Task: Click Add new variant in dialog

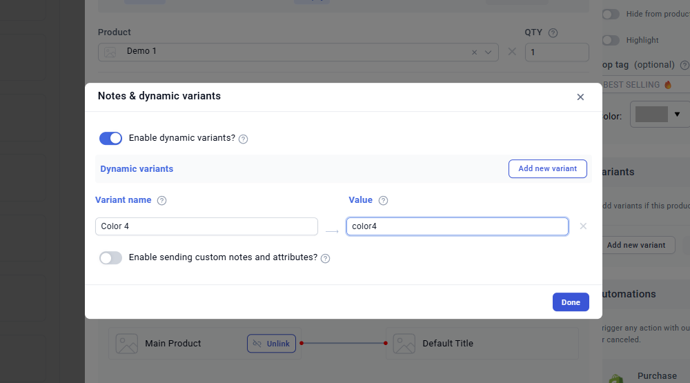Action: pos(547,168)
